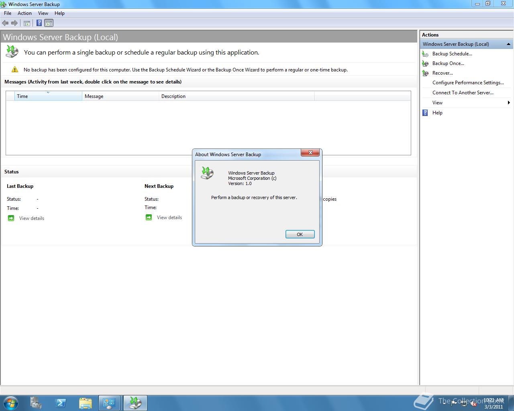The image size is (514, 411).
Task: Toggle the Action pane toolbar icon
Action: click(x=49, y=23)
